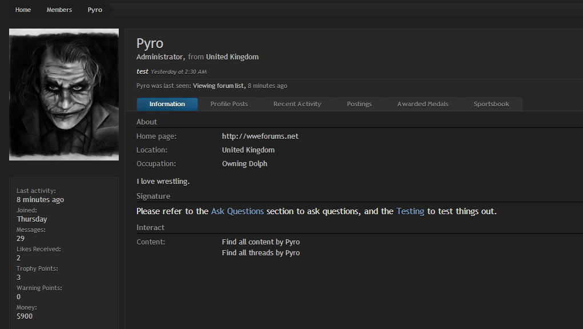Find all content by Pyro
This screenshot has width=583, height=329.
pos(260,242)
